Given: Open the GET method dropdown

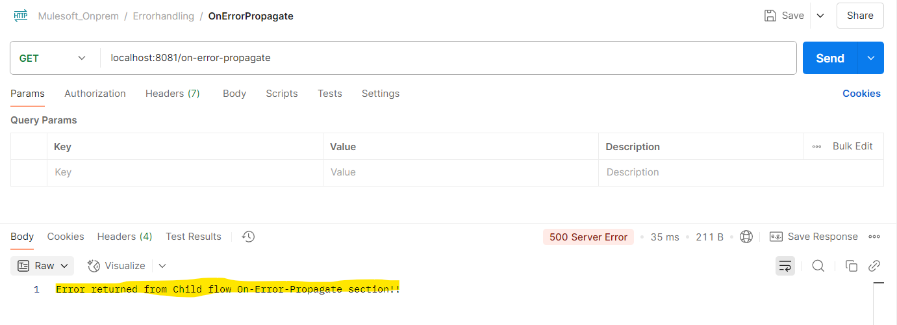Looking at the screenshot, I should click(x=55, y=58).
